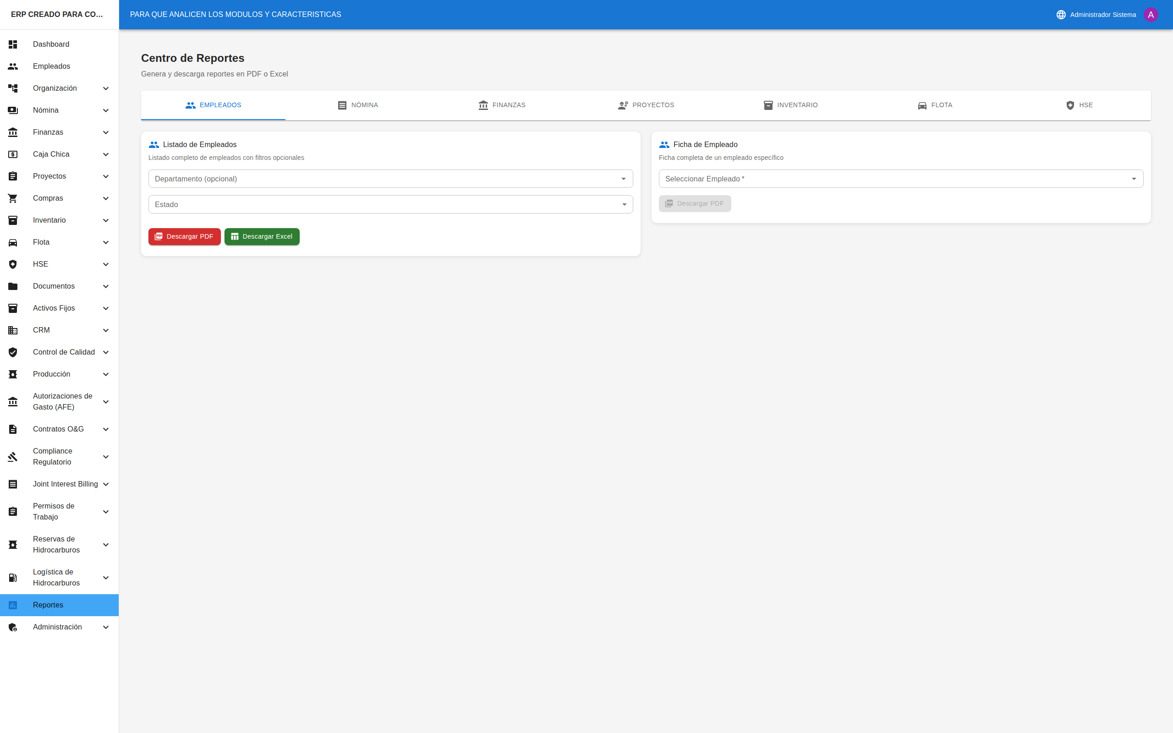Open the Estado filter dropdown

[x=390, y=205]
